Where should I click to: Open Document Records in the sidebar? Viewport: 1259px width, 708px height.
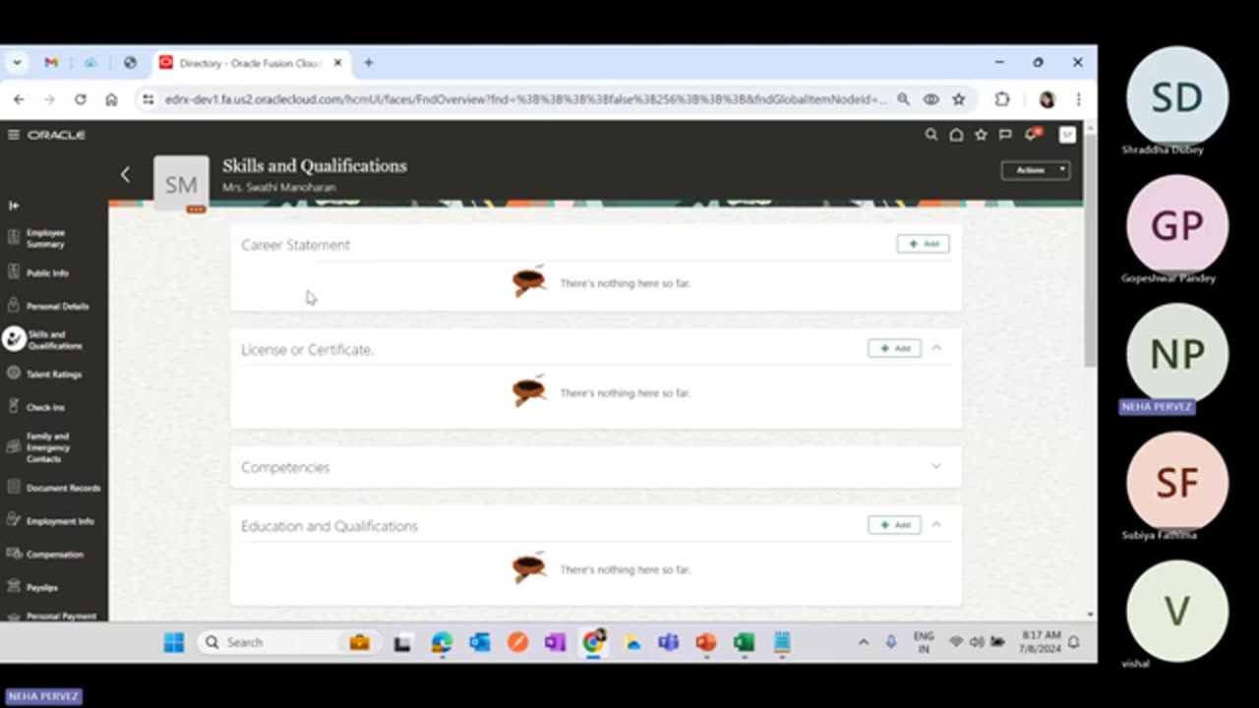pyautogui.click(x=63, y=488)
